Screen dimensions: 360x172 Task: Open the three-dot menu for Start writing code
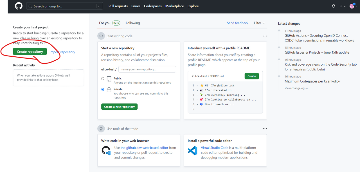pyautogui.click(x=265, y=36)
